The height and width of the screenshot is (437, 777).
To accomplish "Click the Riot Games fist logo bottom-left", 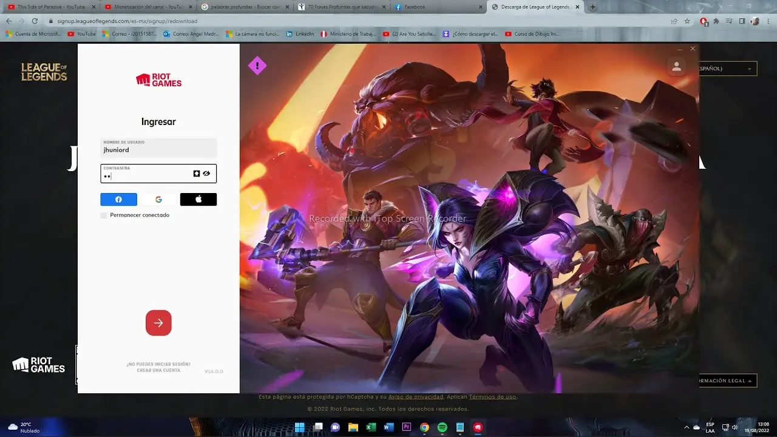I will tap(38, 365).
